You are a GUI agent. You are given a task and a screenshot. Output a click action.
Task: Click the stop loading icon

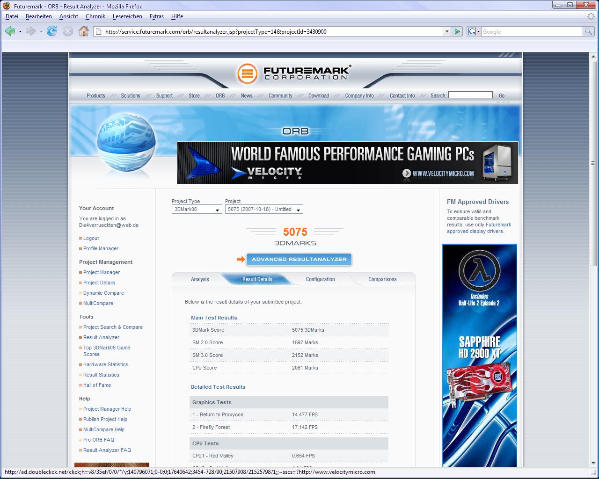pos(68,31)
